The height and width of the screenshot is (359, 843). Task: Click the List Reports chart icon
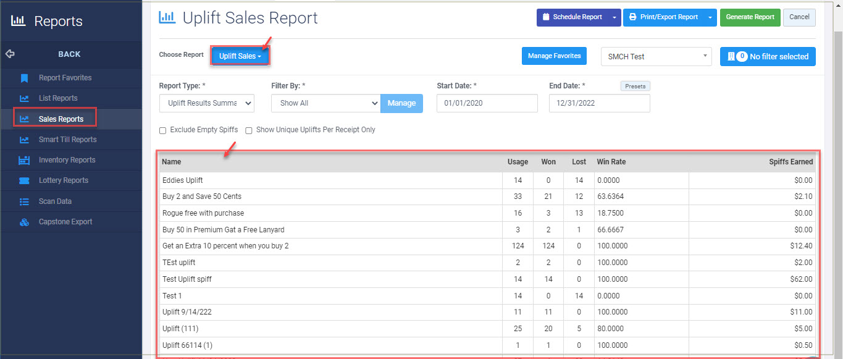tap(24, 98)
